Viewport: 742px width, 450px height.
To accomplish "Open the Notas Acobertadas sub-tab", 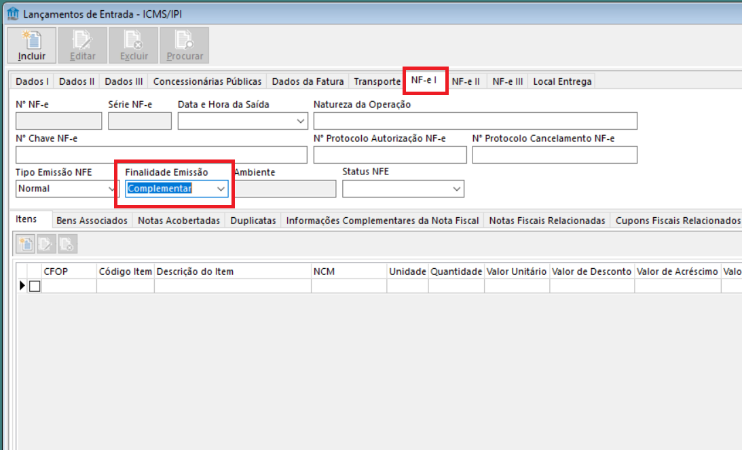I will pyautogui.click(x=179, y=221).
